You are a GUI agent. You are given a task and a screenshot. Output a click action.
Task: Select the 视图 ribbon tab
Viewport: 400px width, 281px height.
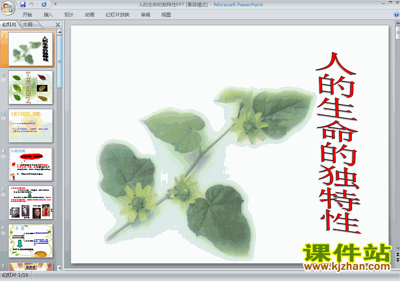tap(166, 15)
